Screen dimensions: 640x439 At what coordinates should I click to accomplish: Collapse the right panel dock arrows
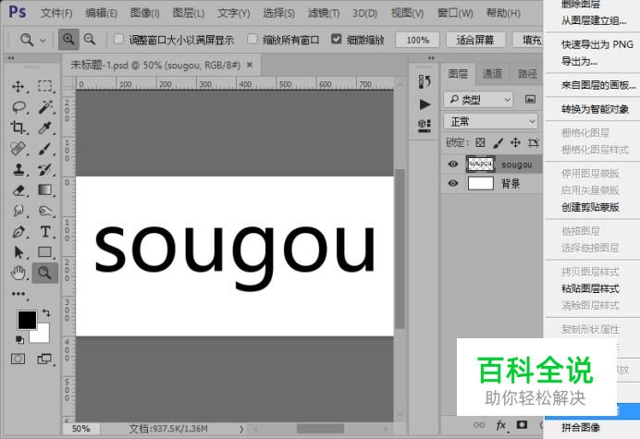[431, 58]
